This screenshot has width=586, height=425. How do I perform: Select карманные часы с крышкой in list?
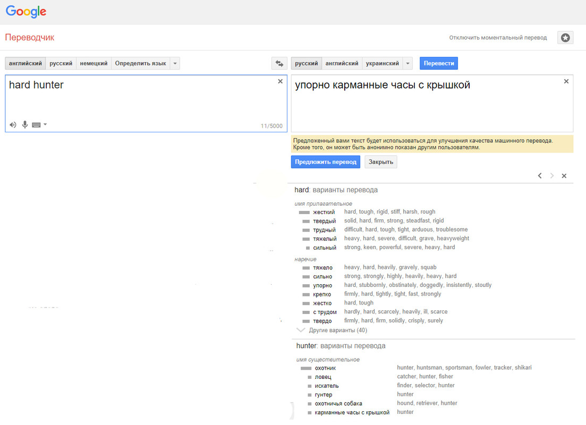(x=352, y=413)
